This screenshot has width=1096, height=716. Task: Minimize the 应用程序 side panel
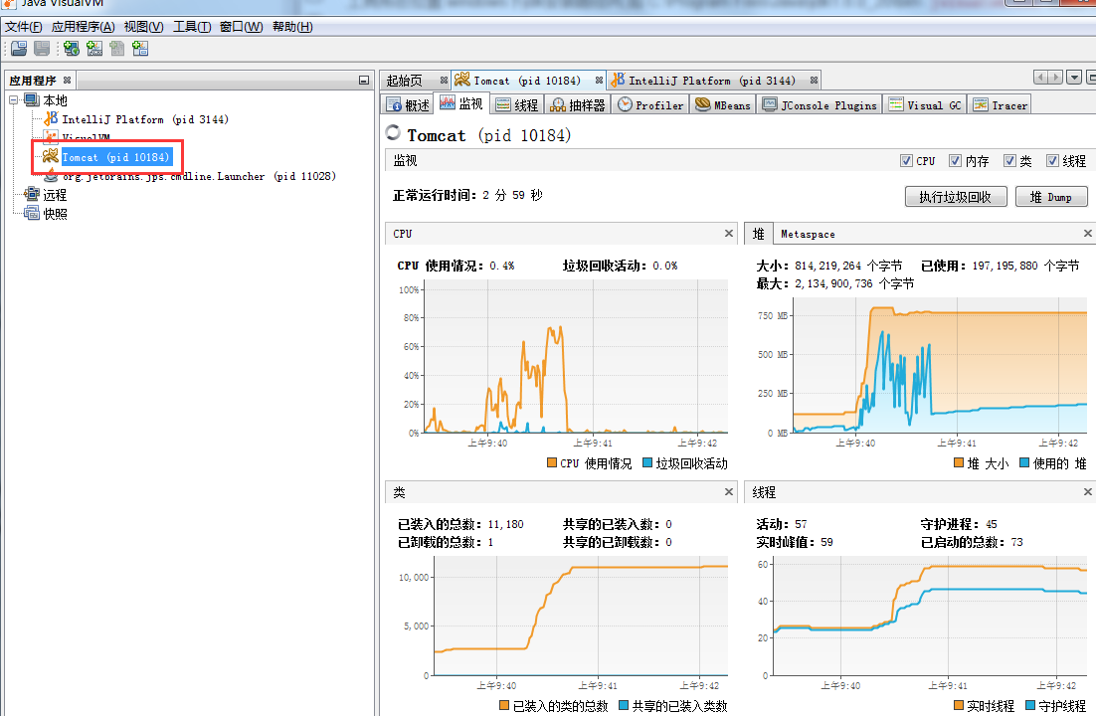(x=364, y=81)
